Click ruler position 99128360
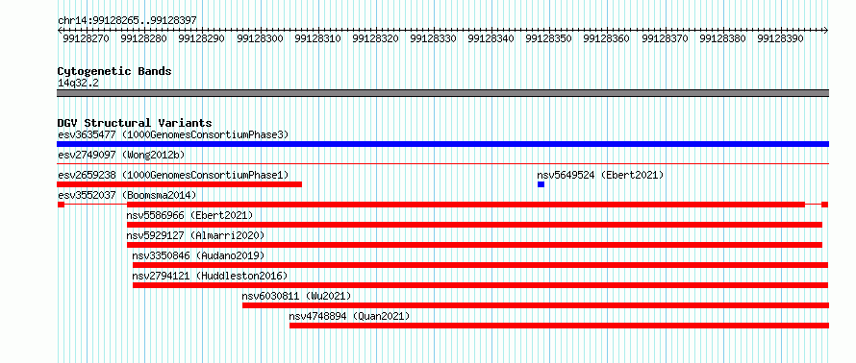Image resolution: width=856 pixels, height=363 pixels. point(607,38)
